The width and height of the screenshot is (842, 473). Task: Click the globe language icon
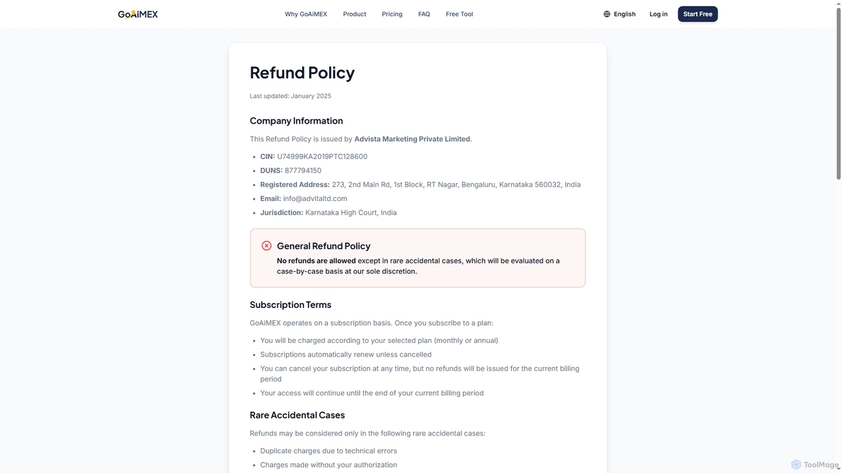[x=607, y=14]
